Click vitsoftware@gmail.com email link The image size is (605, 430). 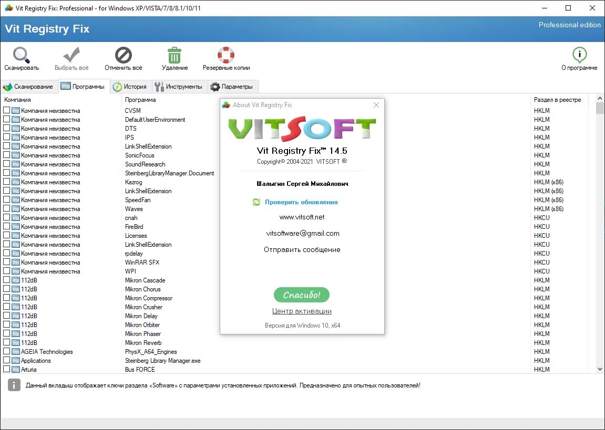click(x=303, y=233)
